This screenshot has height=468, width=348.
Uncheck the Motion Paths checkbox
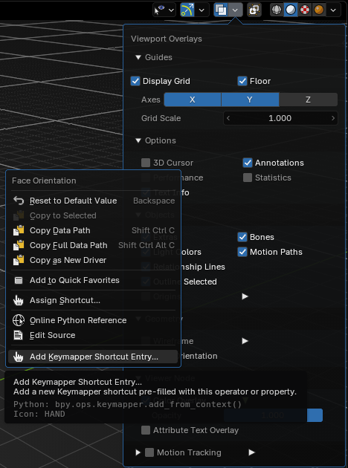[242, 252]
